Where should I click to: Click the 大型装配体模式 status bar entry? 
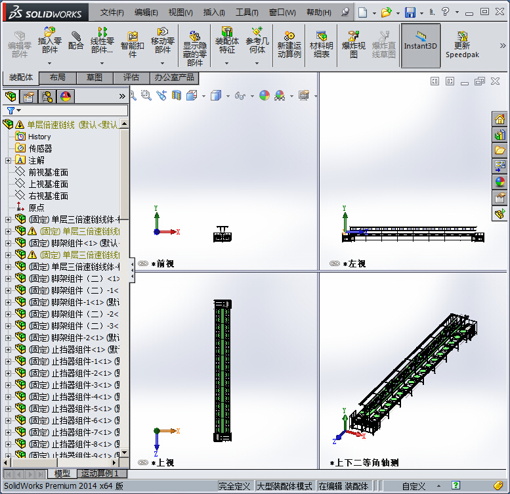click(x=284, y=486)
